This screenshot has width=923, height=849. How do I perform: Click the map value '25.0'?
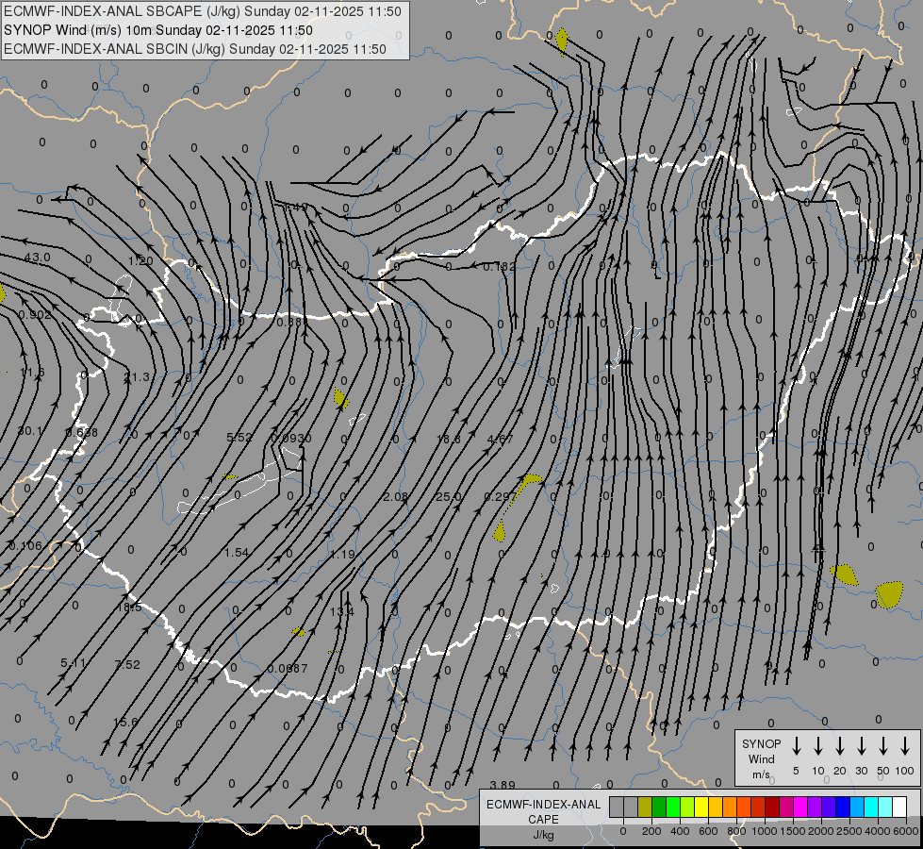point(449,497)
